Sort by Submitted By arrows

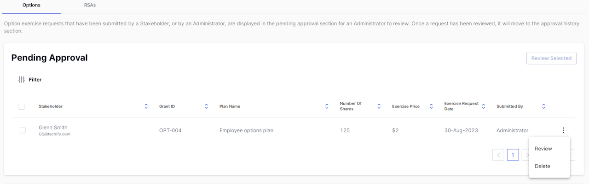point(543,106)
